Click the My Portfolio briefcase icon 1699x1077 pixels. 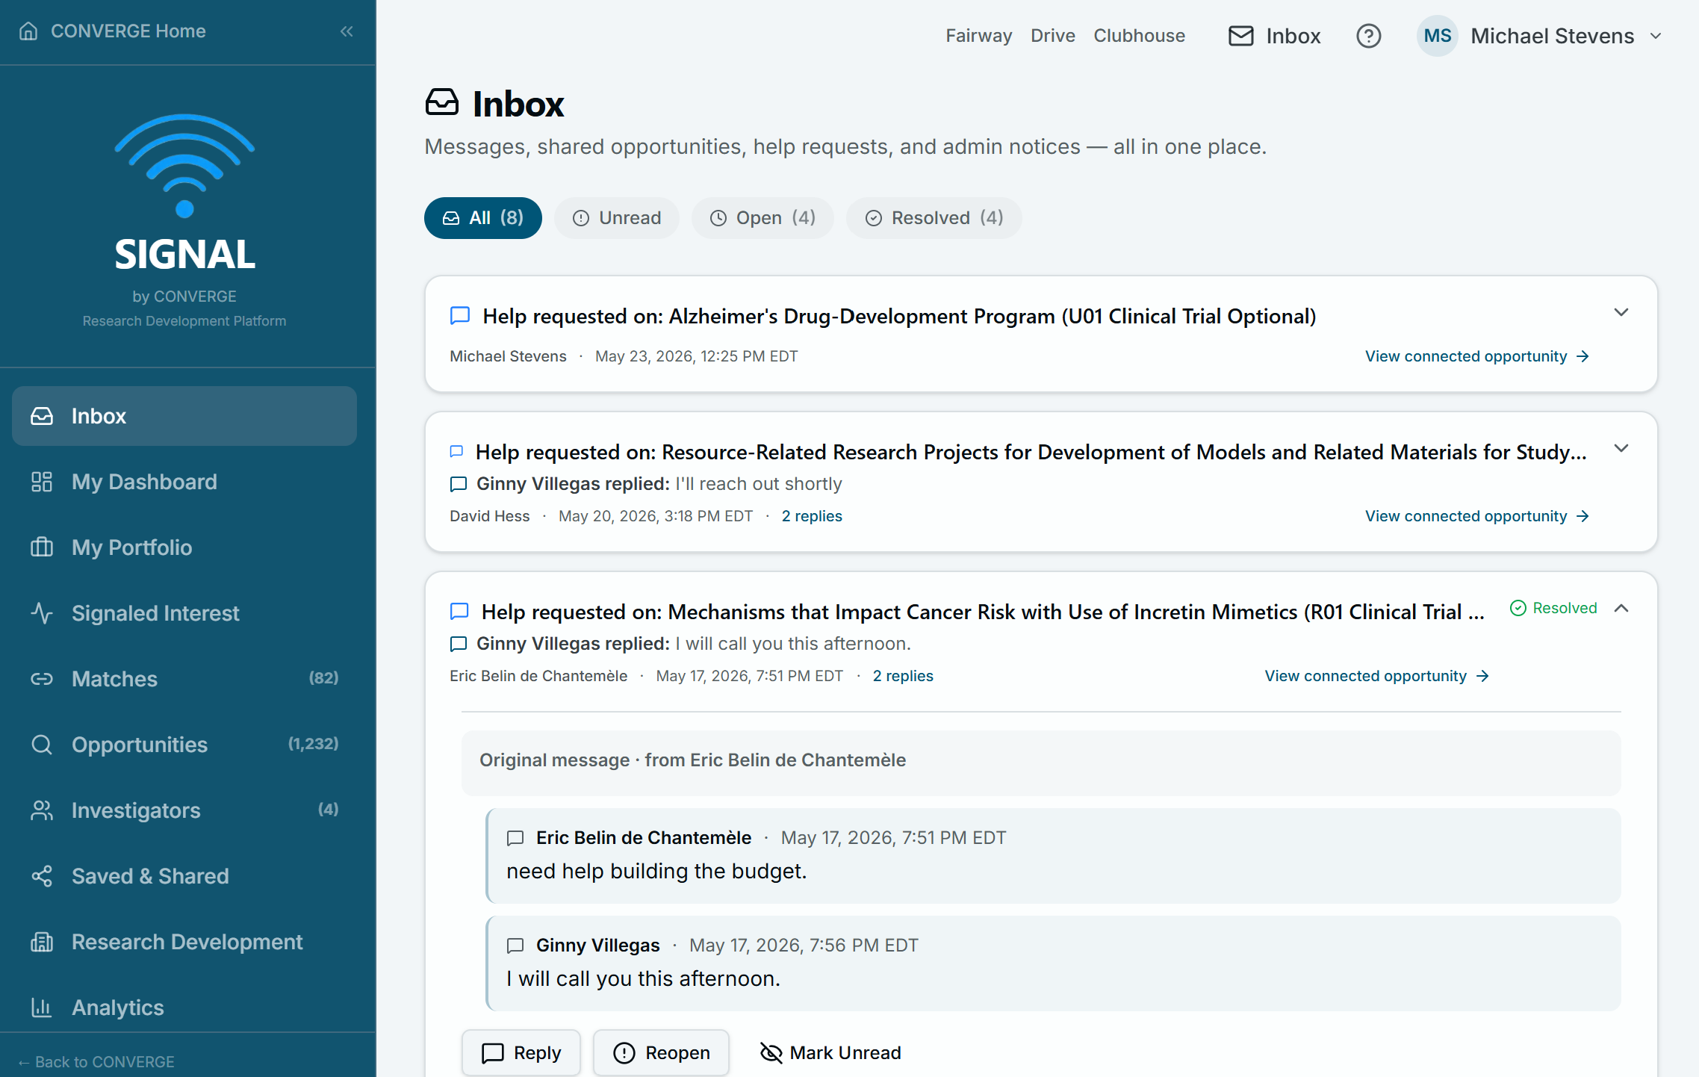(42, 547)
